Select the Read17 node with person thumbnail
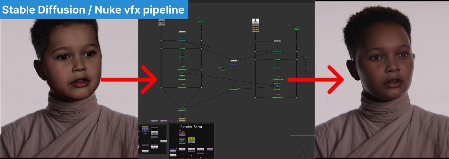This screenshot has height=159, width=449. pyautogui.click(x=256, y=22)
